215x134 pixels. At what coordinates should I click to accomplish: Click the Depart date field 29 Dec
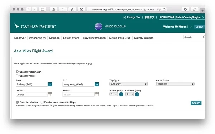[x=32, y=95]
